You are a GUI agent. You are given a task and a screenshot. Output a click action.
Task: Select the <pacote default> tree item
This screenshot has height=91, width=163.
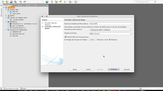coord(18,20)
